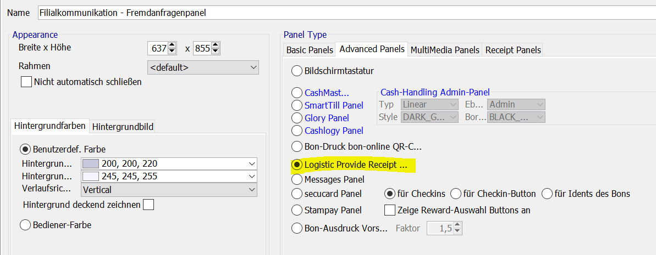Image resolution: width=656 pixels, height=255 pixels.
Task: Select the Bildschirmtastatur radio button
Action: [x=296, y=71]
